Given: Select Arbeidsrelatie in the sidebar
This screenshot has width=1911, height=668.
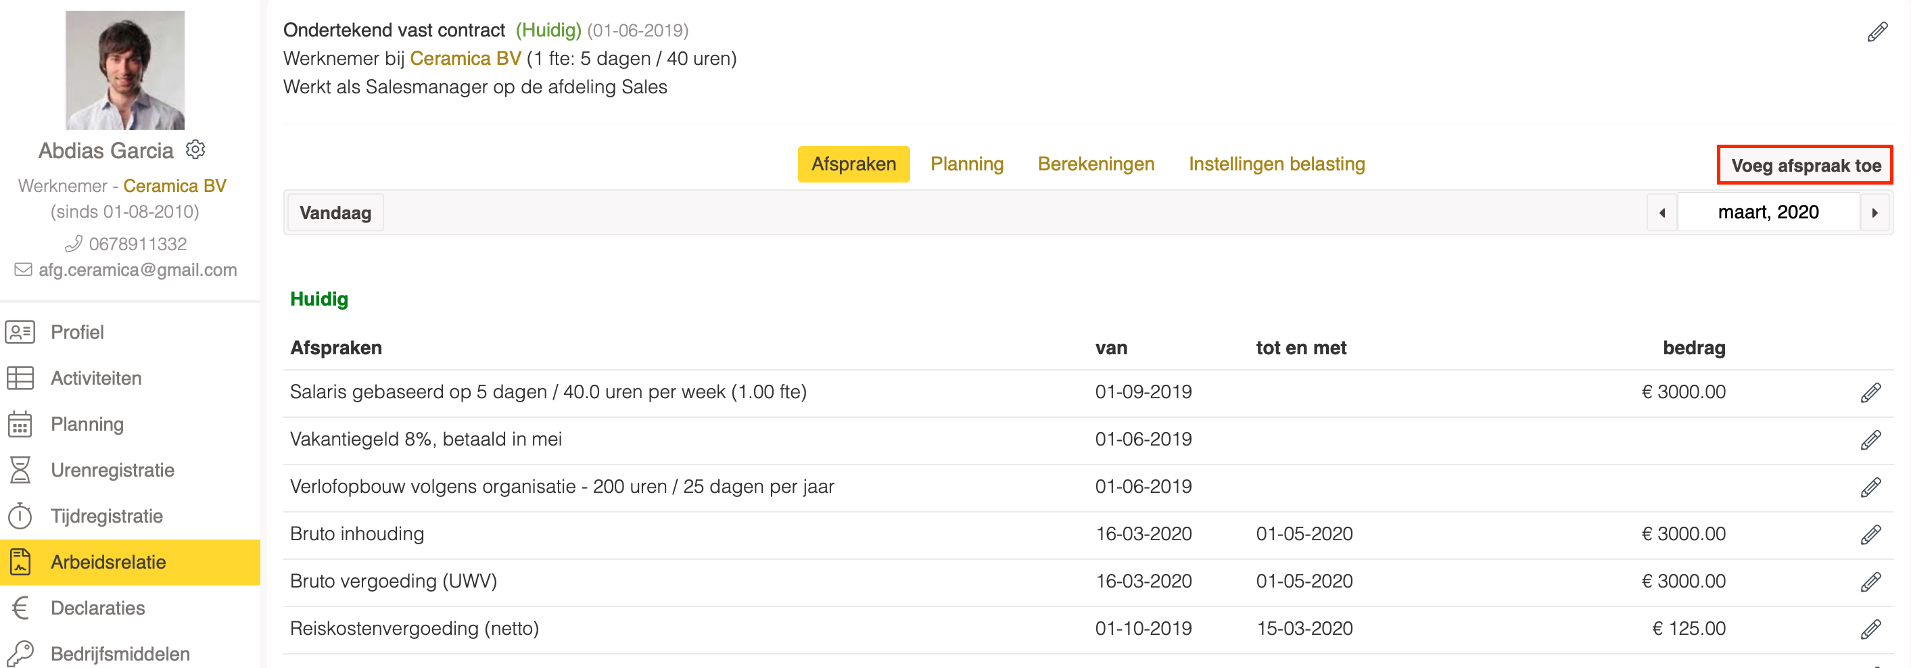Looking at the screenshot, I should point(131,562).
